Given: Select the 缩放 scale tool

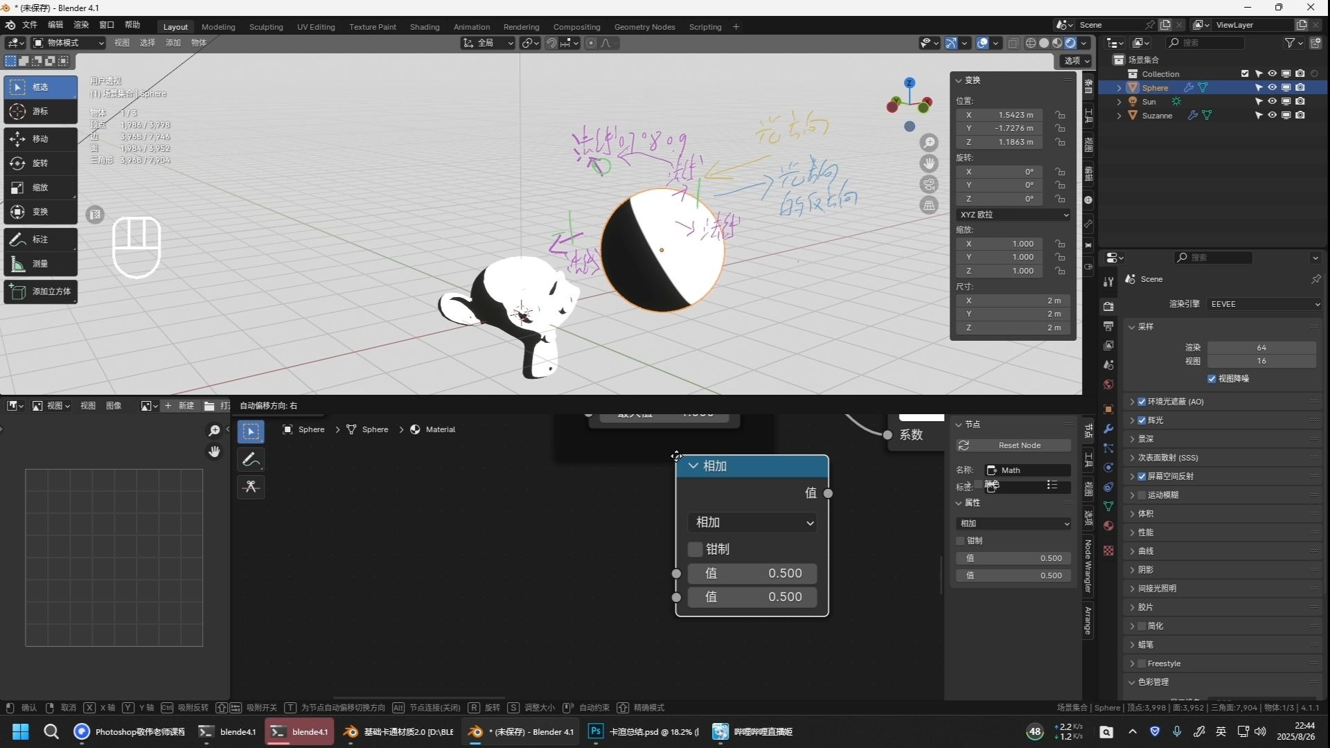Looking at the screenshot, I should pyautogui.click(x=40, y=188).
